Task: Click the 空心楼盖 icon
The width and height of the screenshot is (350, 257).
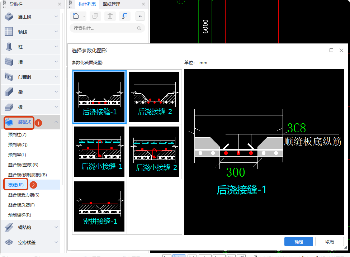Action: click(x=9, y=242)
